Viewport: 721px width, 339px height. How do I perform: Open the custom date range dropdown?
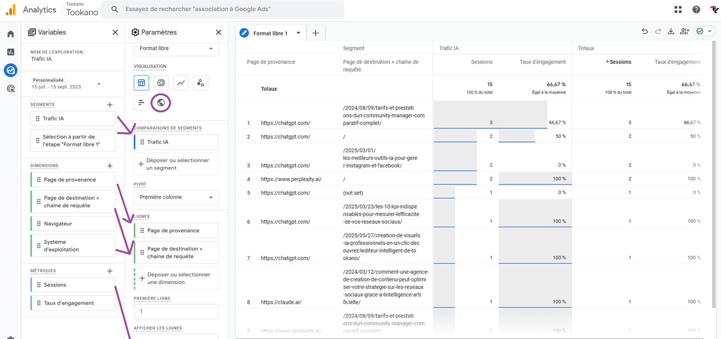[98, 84]
